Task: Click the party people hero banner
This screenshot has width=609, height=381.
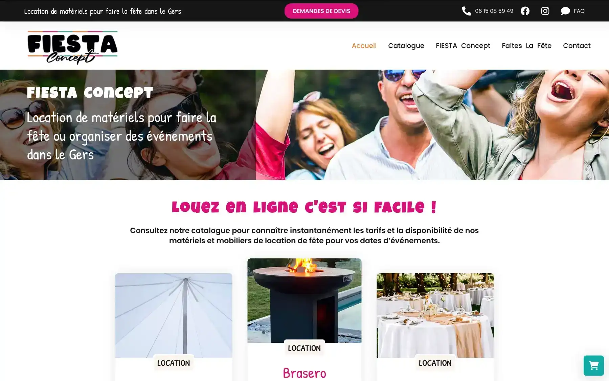Action: (304, 125)
